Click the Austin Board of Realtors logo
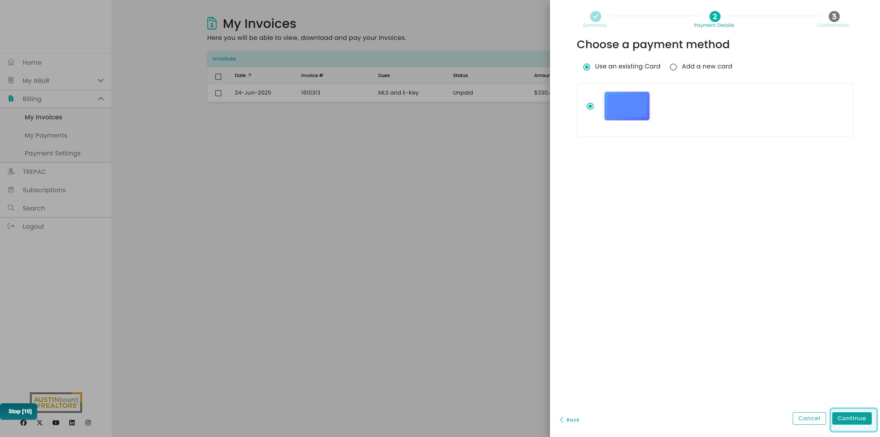 click(x=56, y=402)
